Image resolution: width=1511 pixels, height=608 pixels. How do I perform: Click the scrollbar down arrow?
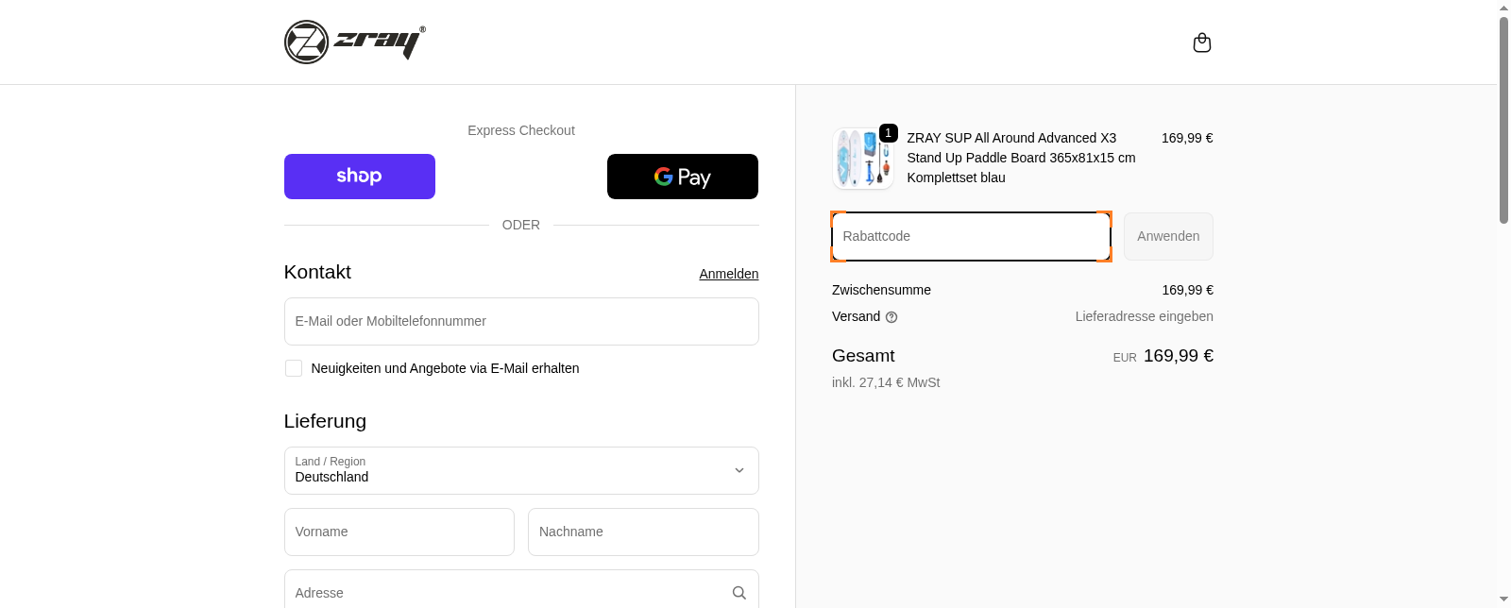1503,600
